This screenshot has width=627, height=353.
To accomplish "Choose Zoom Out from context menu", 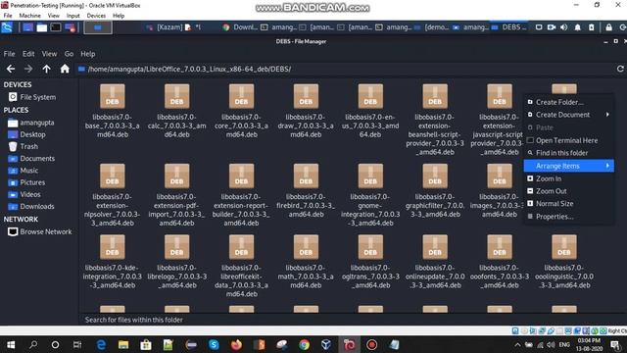I will (x=568, y=191).
